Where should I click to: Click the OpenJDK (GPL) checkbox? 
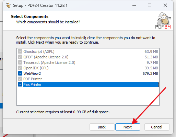click(20, 68)
